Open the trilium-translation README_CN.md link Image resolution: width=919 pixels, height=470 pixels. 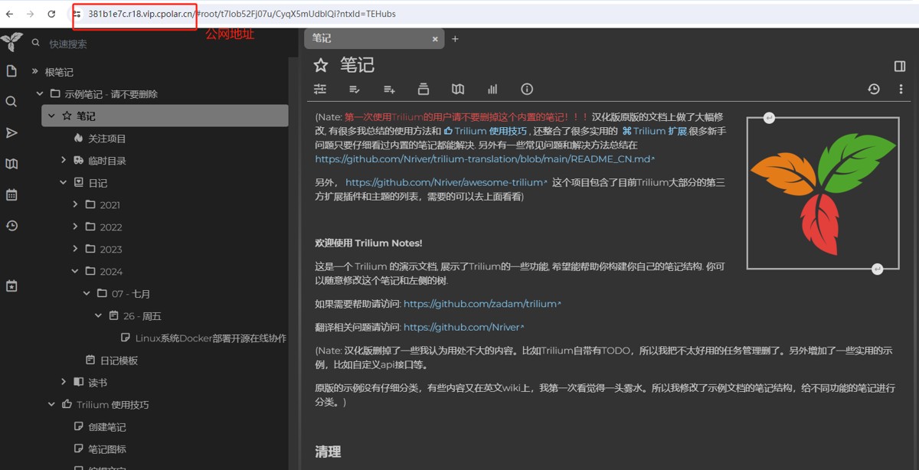click(485, 160)
